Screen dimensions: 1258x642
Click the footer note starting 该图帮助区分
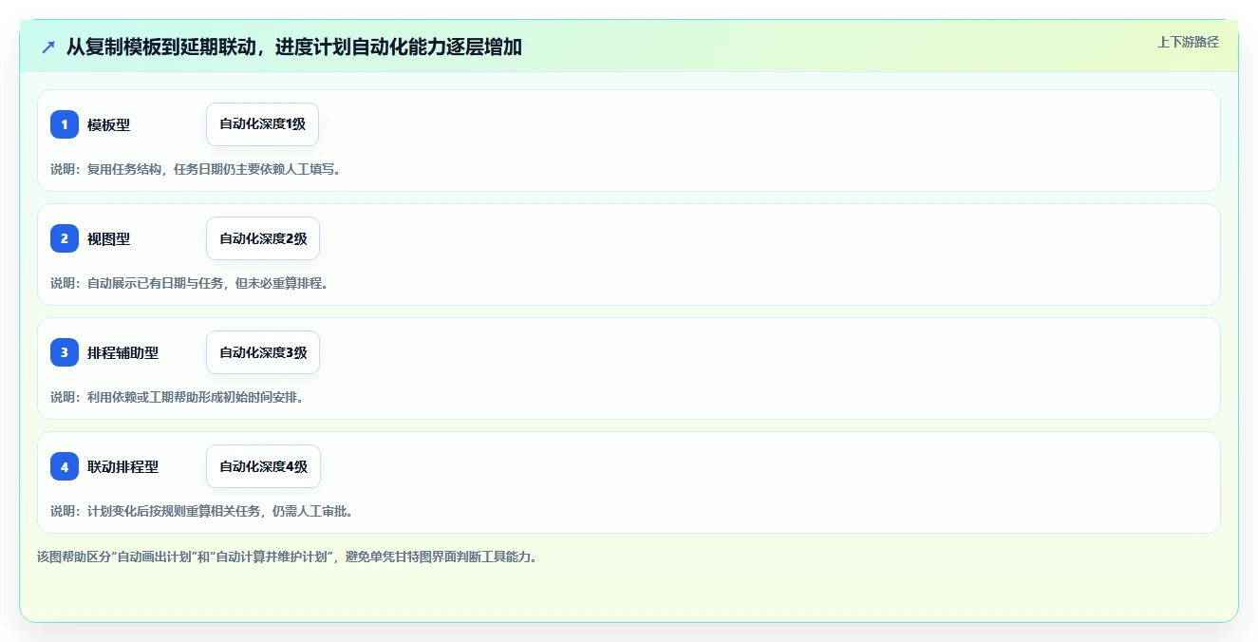[288, 557]
